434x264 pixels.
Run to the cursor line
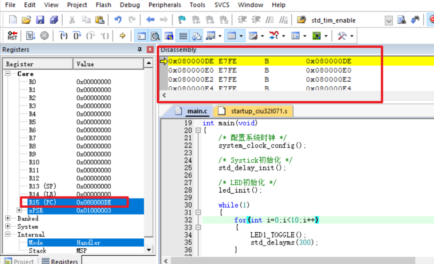coord(104,36)
